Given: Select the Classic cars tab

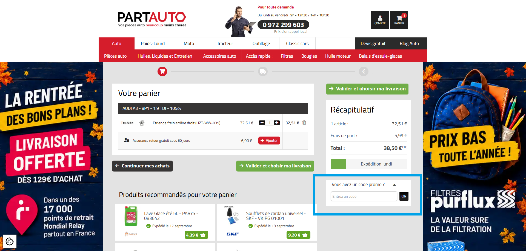Looking at the screenshot, I should point(297,43).
